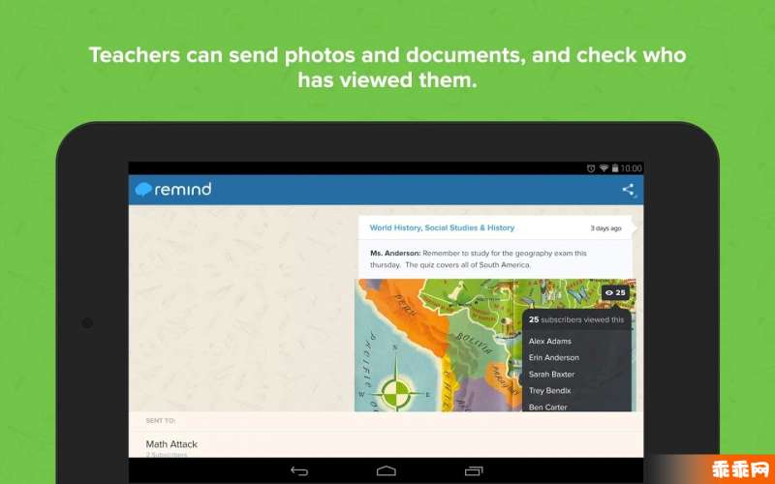Viewport: 775px width, 484px height.
Task: Tap the share icon in Remind header
Action: (628, 190)
